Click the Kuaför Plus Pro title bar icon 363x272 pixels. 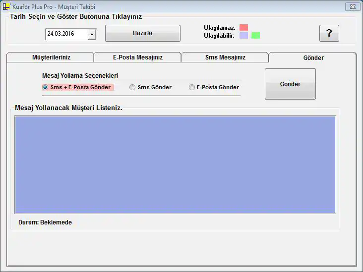(x=6, y=6)
